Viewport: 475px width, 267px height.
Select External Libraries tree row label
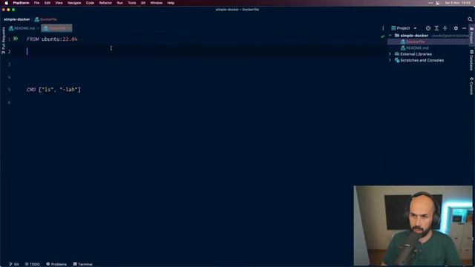tap(416, 54)
